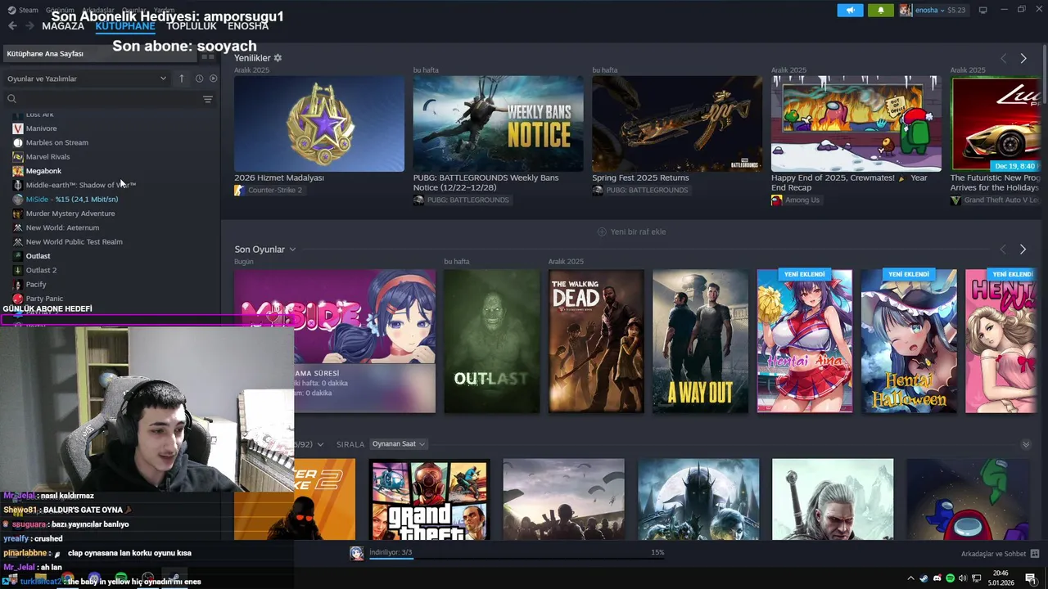Select Middle-earth: Shadow of War in list
Image resolution: width=1048 pixels, height=589 pixels.
(80, 185)
